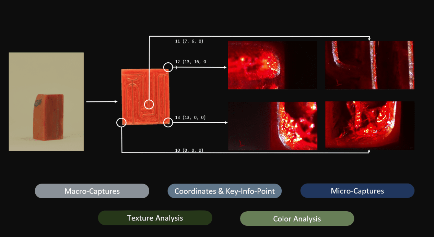
Task: Select the circle marker inside the seal impression
Action: click(x=149, y=104)
